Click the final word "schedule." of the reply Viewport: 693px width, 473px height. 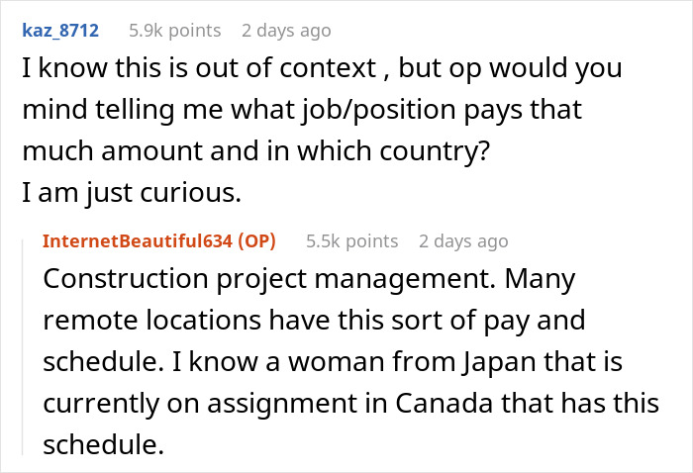point(103,446)
